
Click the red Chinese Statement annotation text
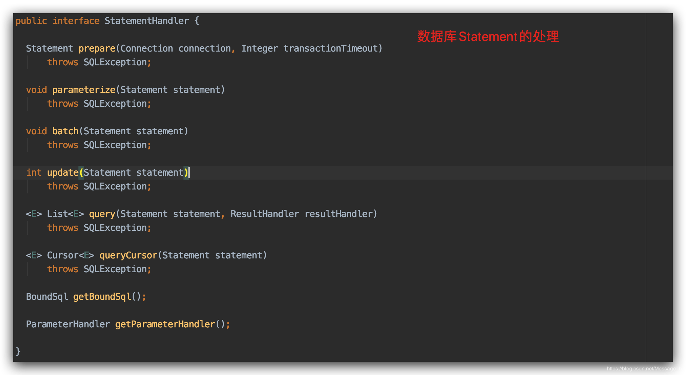[488, 36]
